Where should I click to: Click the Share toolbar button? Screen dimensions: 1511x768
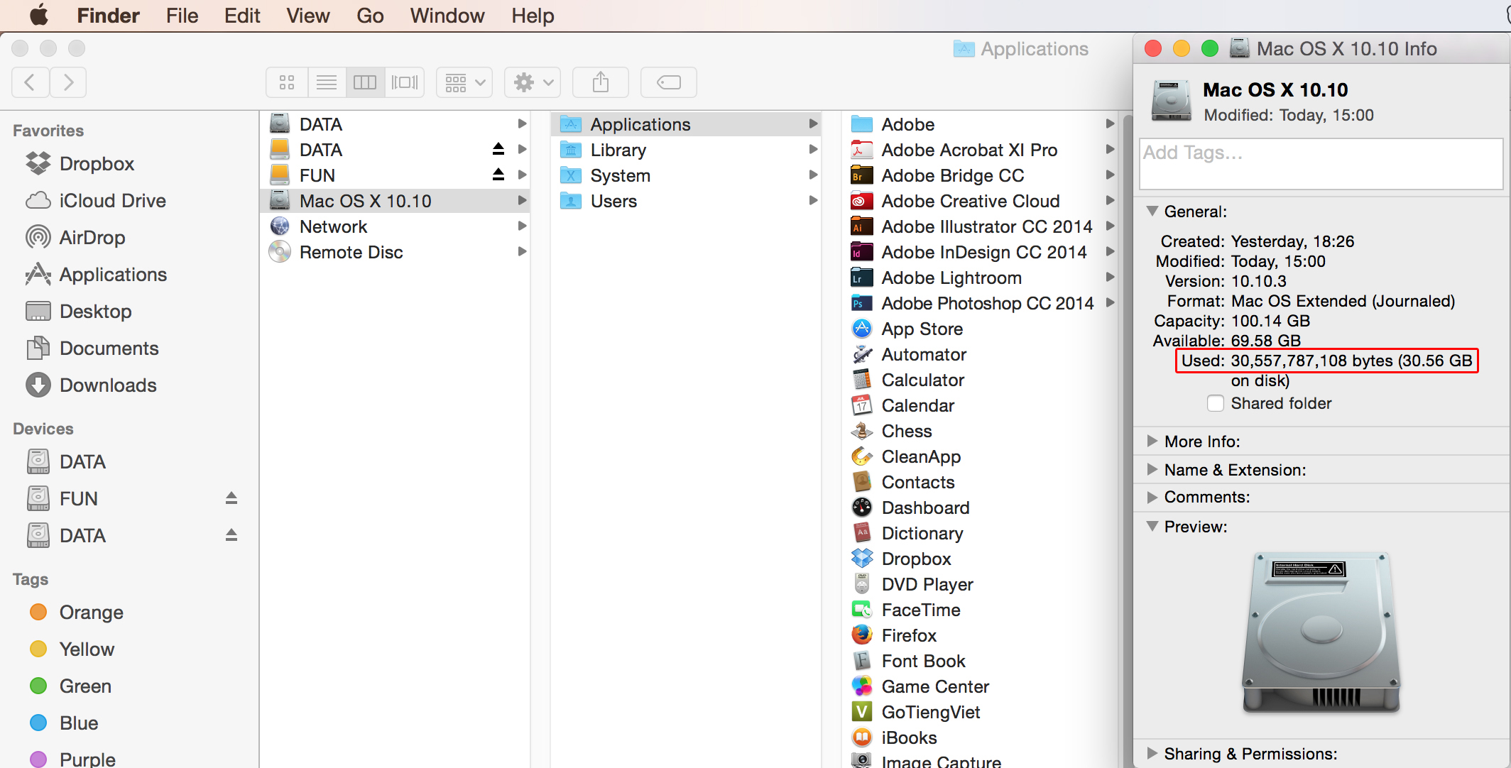tap(601, 82)
